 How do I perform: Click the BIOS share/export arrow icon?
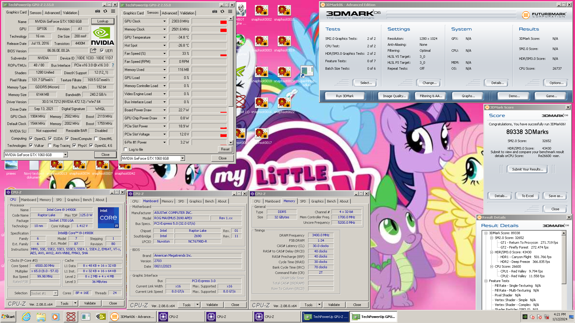click(93, 51)
